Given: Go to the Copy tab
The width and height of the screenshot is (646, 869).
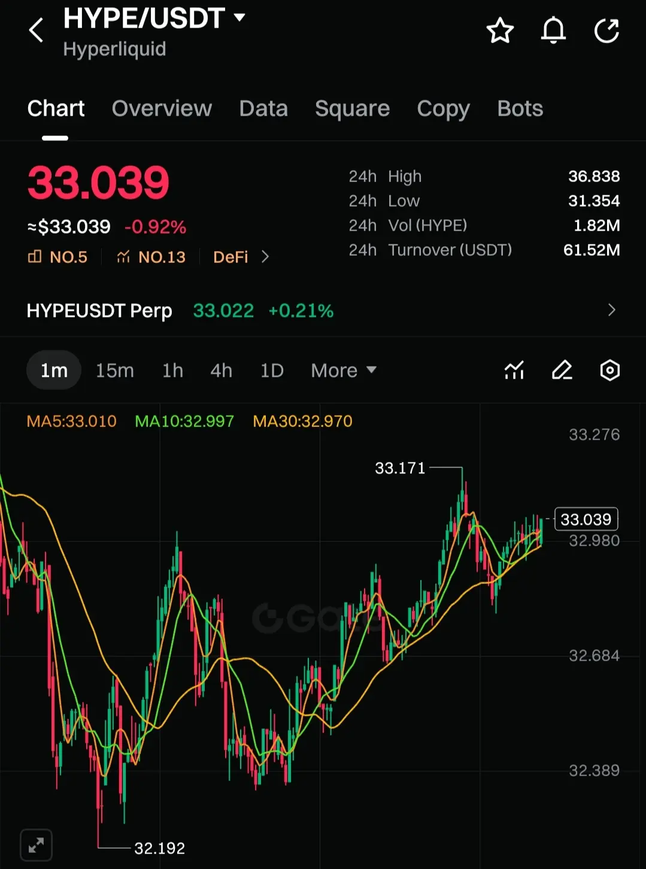Looking at the screenshot, I should click(443, 108).
